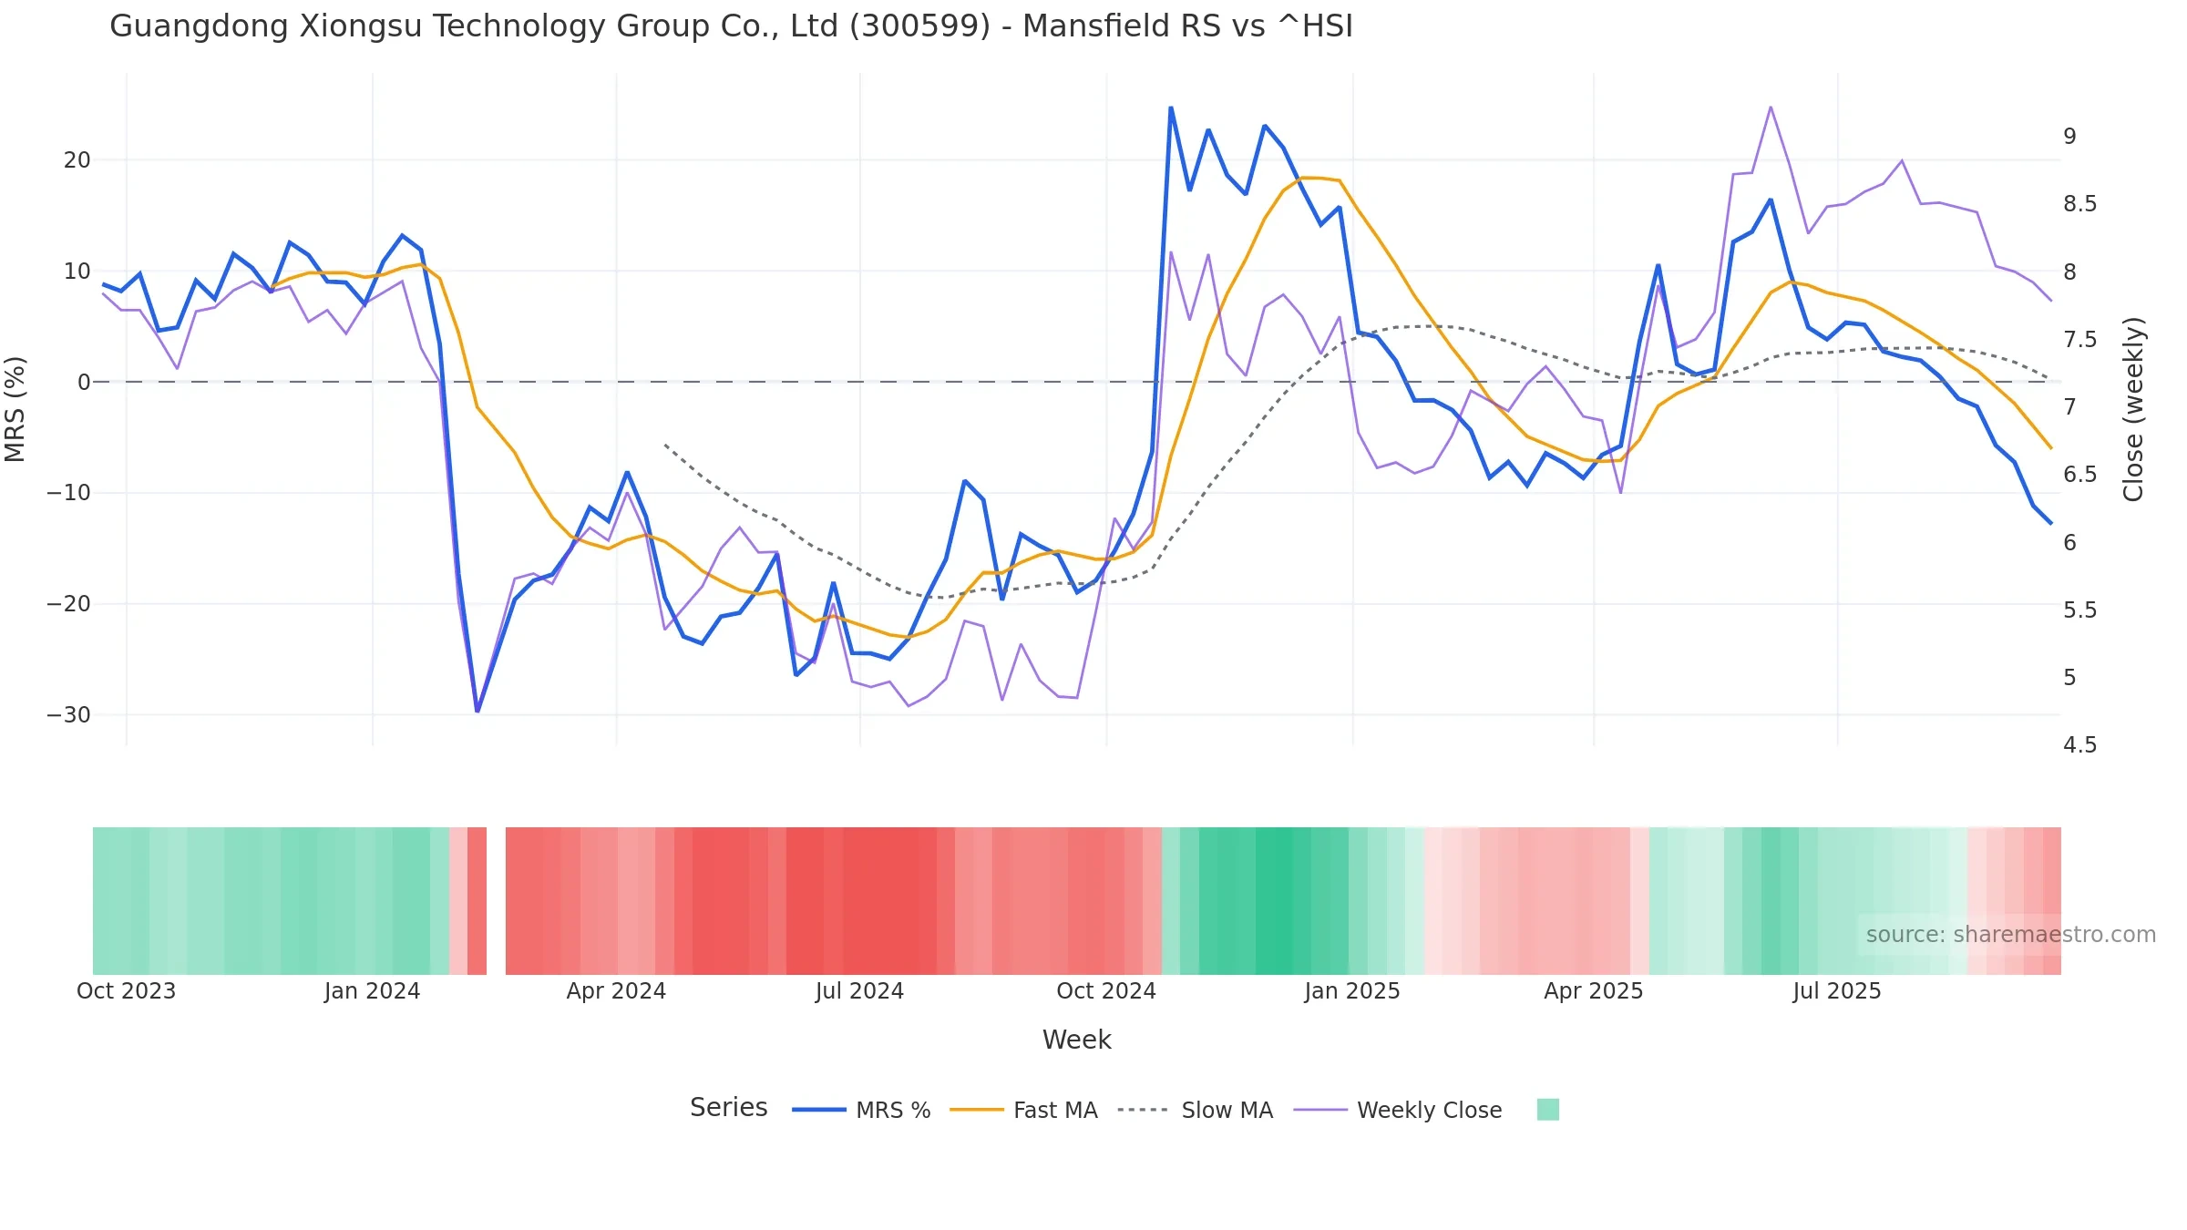Toggle Weekly Close legend entry
Image resolution: width=2187 pixels, height=1230 pixels.
(1398, 1110)
